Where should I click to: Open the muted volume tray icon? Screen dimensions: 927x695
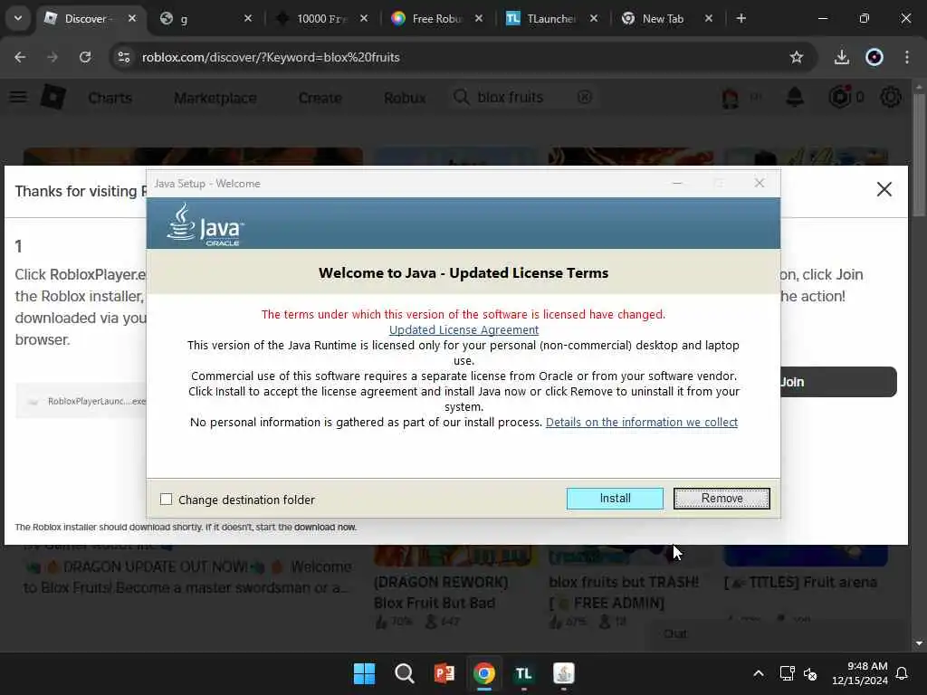(810, 673)
